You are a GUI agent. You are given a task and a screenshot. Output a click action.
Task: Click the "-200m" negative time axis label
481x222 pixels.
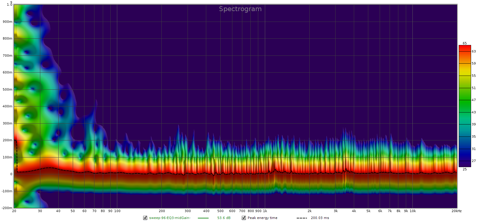(x=7, y=208)
